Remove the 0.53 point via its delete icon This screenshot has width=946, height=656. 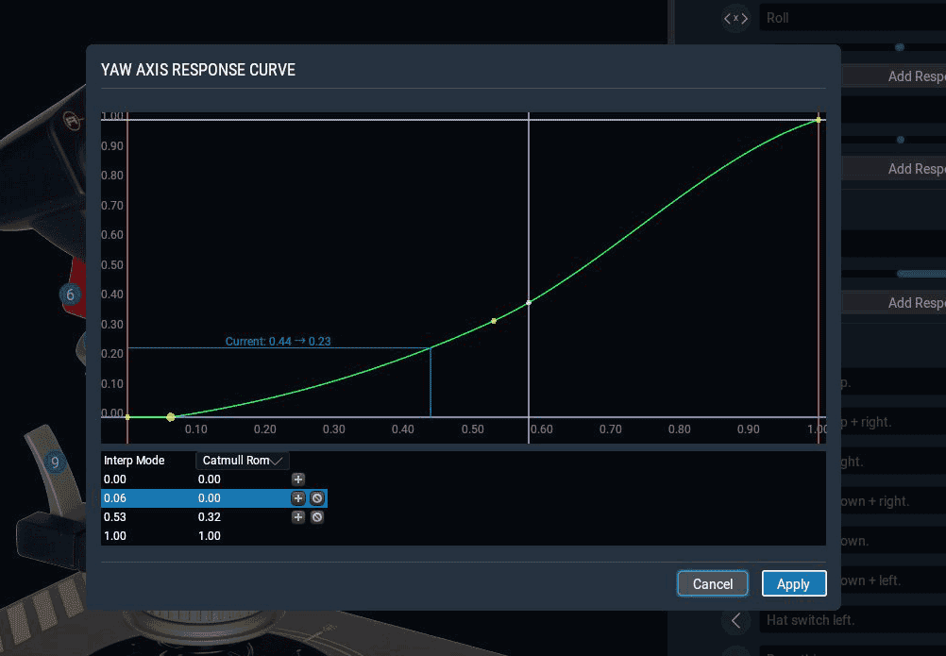click(317, 516)
